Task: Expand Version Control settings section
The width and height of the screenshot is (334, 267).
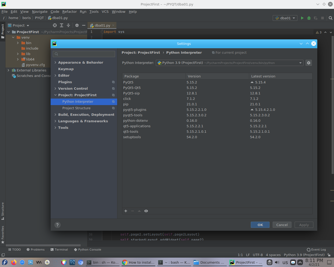Action: point(55,89)
